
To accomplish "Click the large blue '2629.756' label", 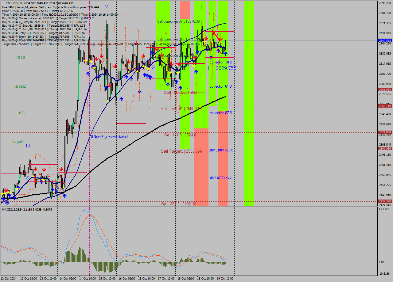I will [226, 68].
